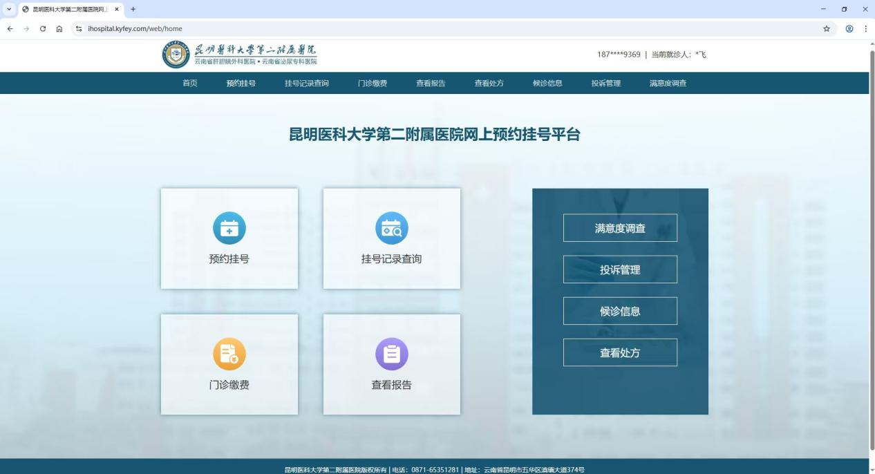Reload the page using refresh icon
The image size is (875, 474).
pyautogui.click(x=43, y=29)
